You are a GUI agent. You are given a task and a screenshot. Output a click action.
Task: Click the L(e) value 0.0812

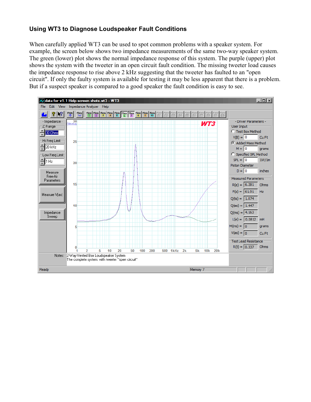[x=251, y=219]
